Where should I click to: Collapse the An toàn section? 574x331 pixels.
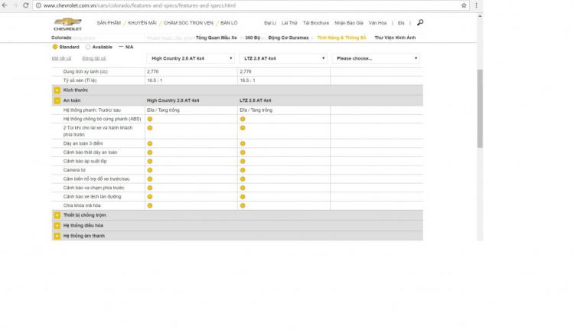click(x=57, y=100)
